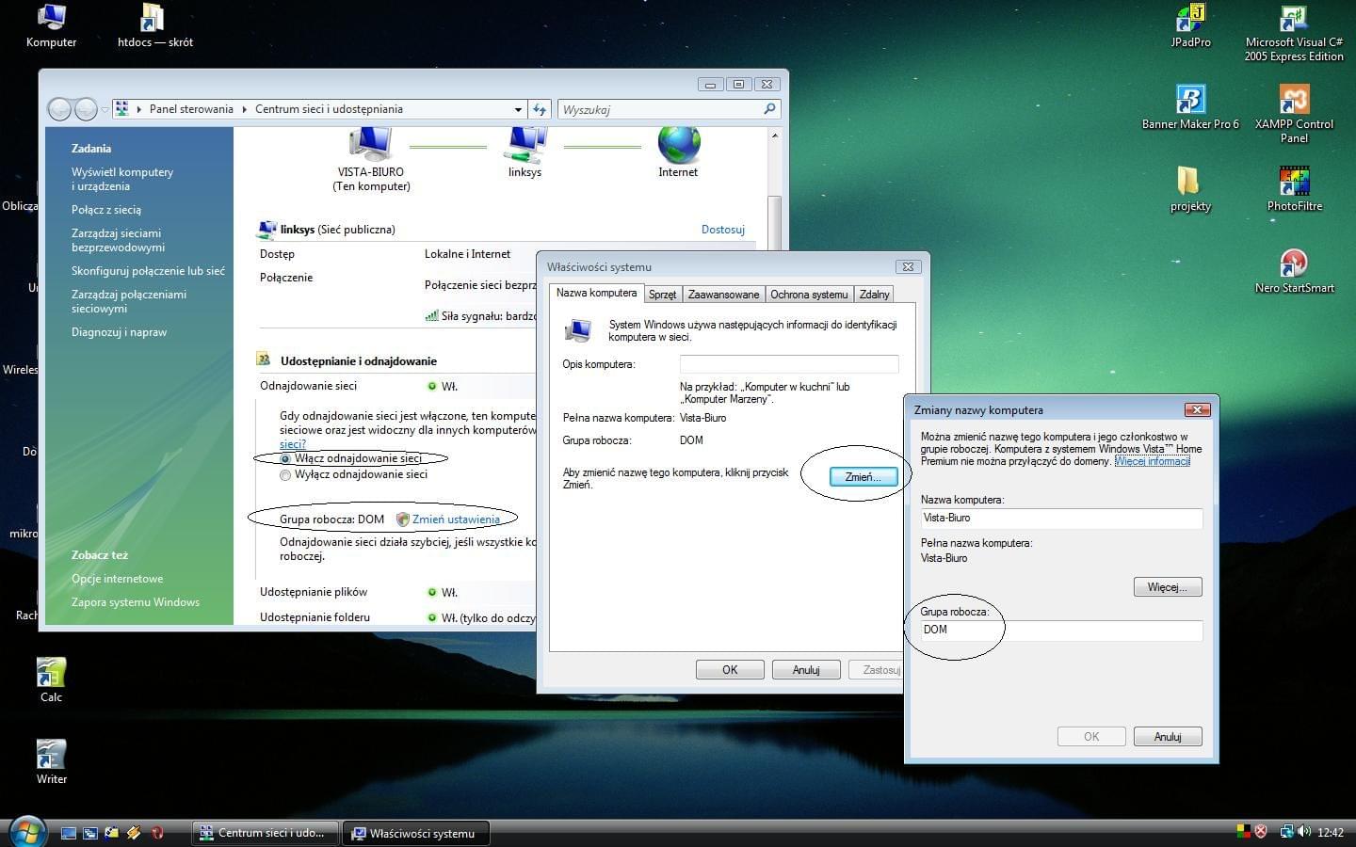Click Skonfiguruj połączenie lub sieć link

(148, 271)
